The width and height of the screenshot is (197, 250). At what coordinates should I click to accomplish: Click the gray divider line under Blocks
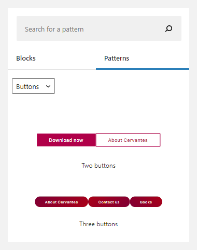click(52, 69)
